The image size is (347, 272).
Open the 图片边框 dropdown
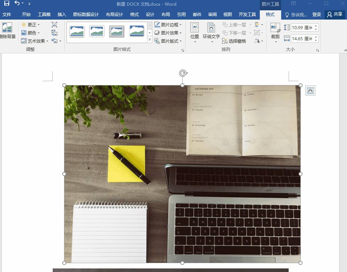[168, 25]
